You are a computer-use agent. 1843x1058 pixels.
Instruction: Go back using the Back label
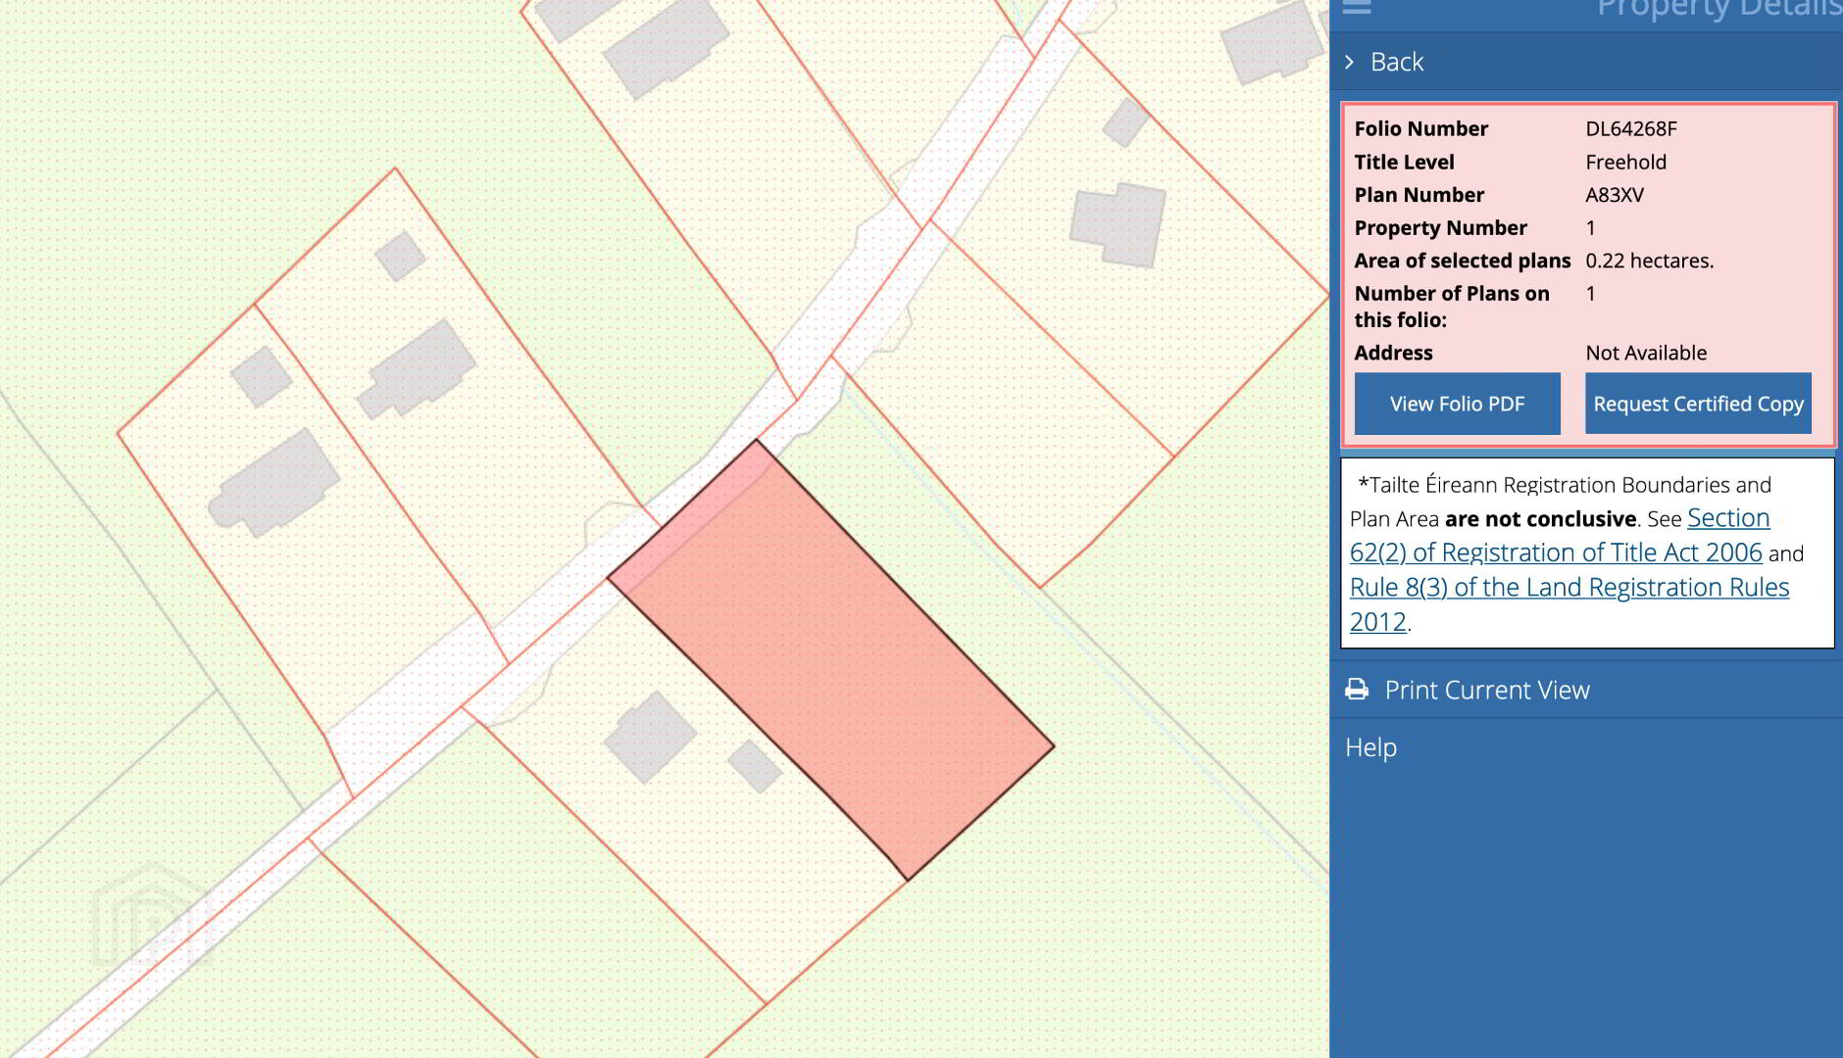click(x=1396, y=62)
